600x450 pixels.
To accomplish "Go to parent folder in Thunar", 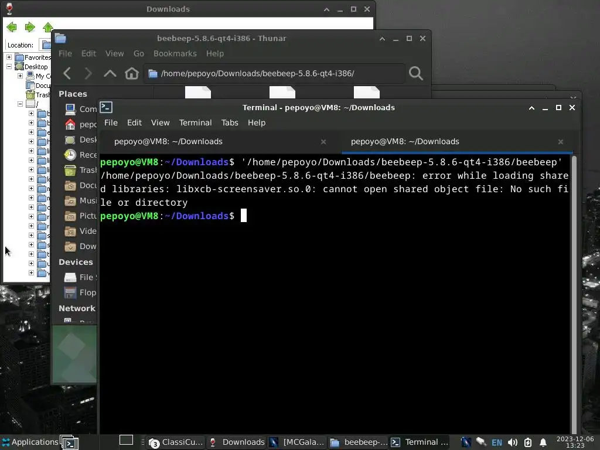I will point(110,73).
